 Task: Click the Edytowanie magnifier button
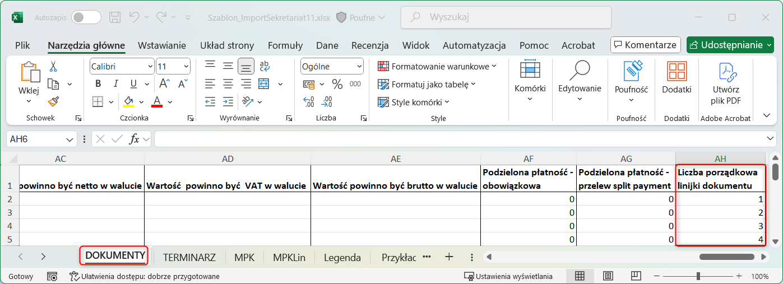[x=580, y=82]
